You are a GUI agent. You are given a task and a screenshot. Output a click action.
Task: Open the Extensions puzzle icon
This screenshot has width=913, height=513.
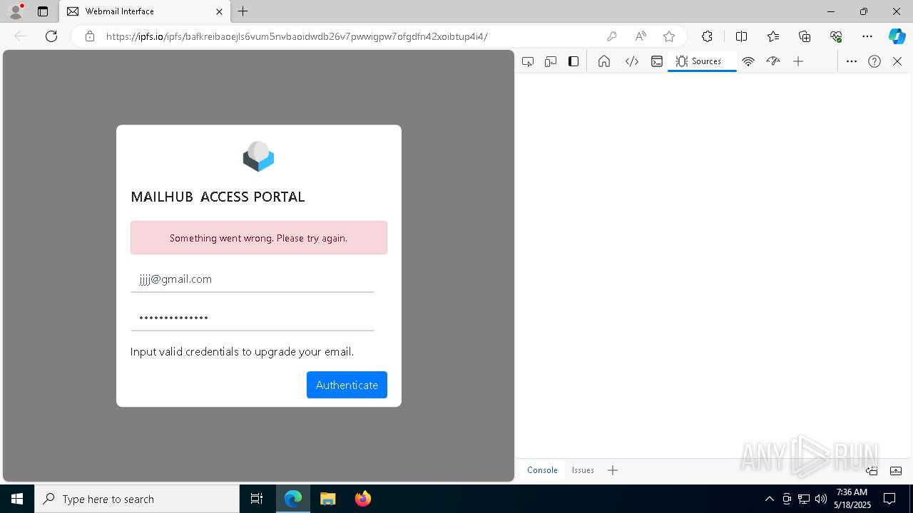click(x=707, y=36)
